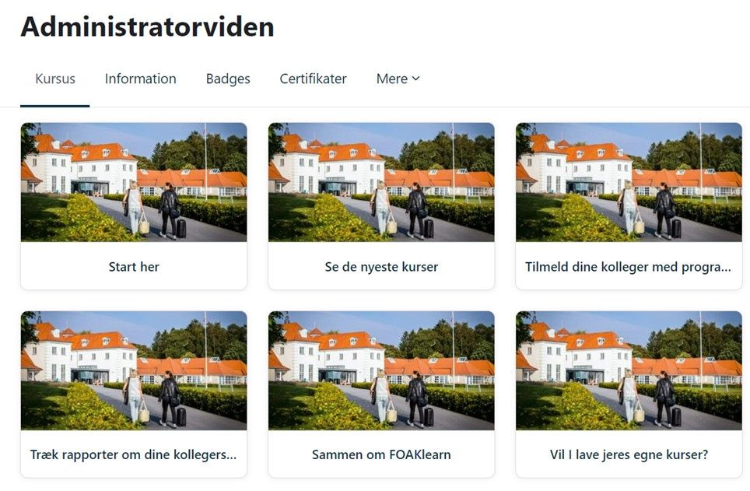Screen dimensions: 750x491
Task: Open 'Træk rapporter' card thumbnail
Action: [x=134, y=370]
